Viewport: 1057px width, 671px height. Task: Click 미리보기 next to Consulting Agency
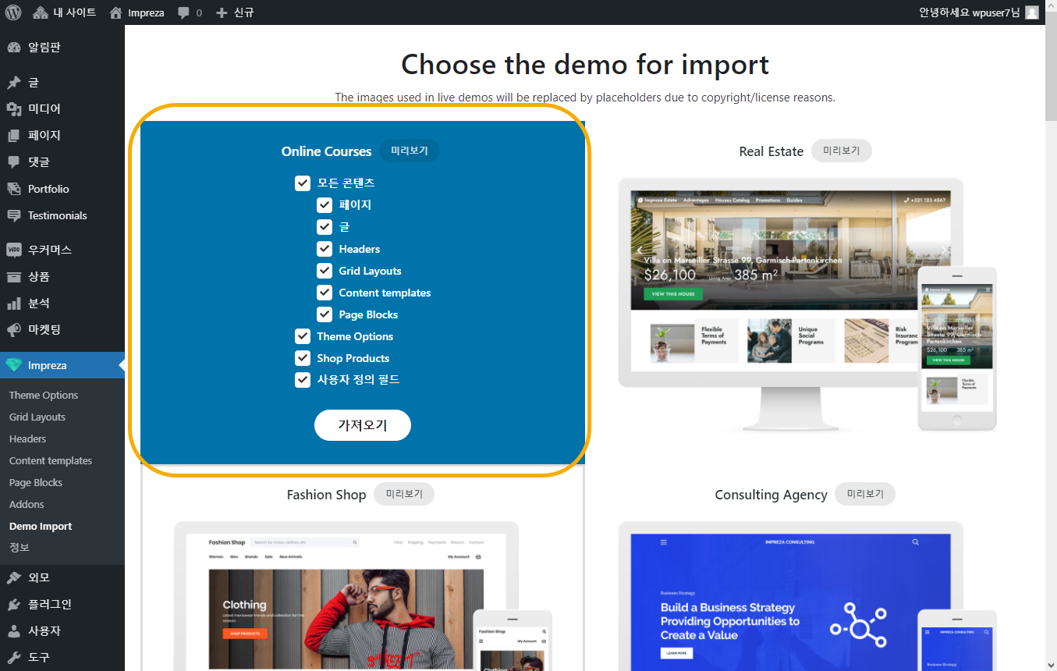pyautogui.click(x=865, y=494)
